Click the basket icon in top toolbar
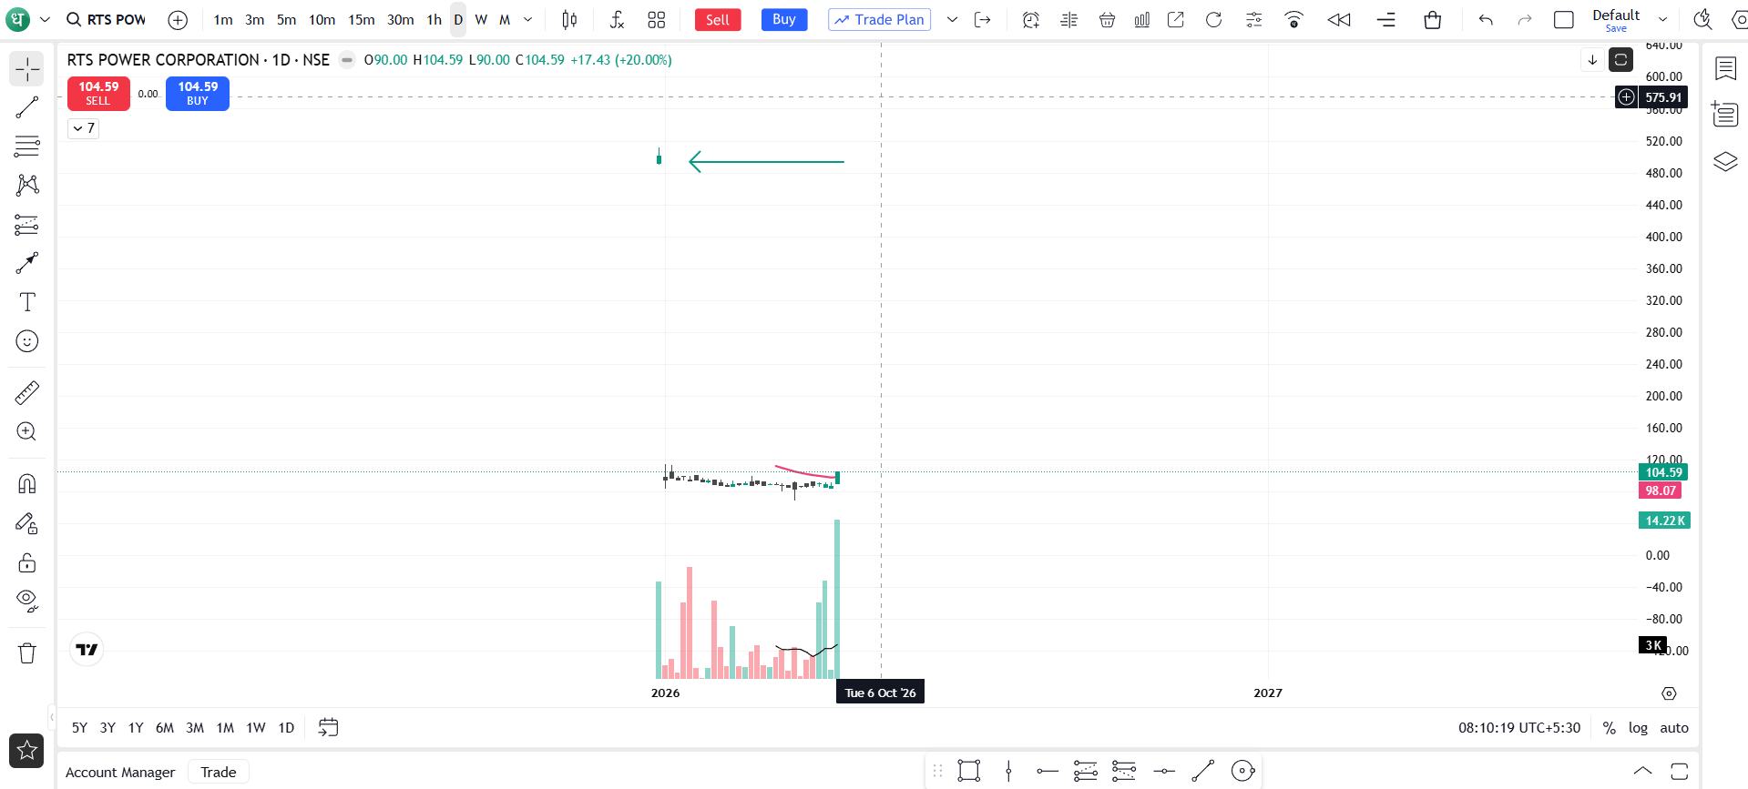The image size is (1748, 789). [1107, 20]
